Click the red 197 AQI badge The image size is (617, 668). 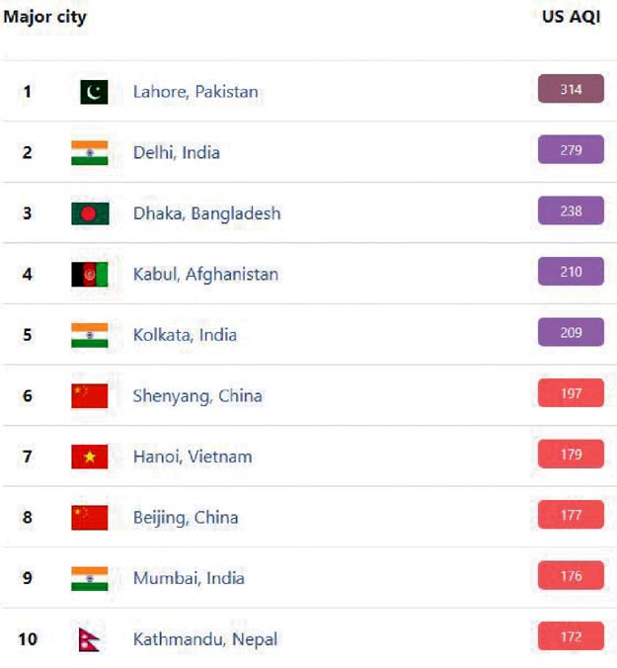tap(571, 394)
